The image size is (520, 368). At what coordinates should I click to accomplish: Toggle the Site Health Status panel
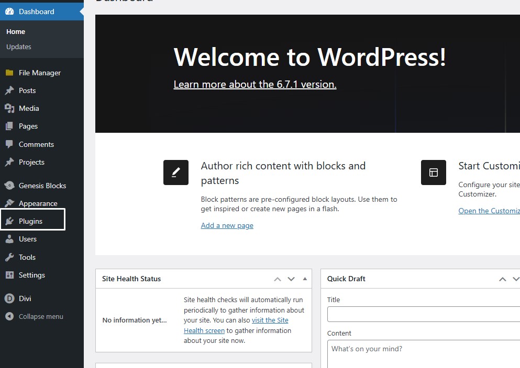coord(305,279)
